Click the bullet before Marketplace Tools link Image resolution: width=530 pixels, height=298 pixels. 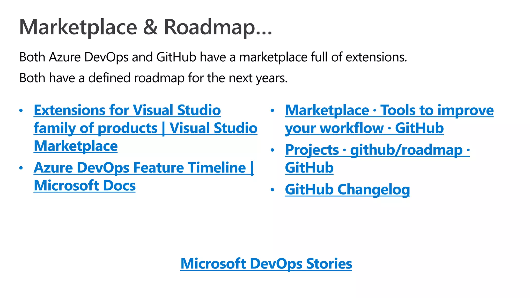[272, 111]
